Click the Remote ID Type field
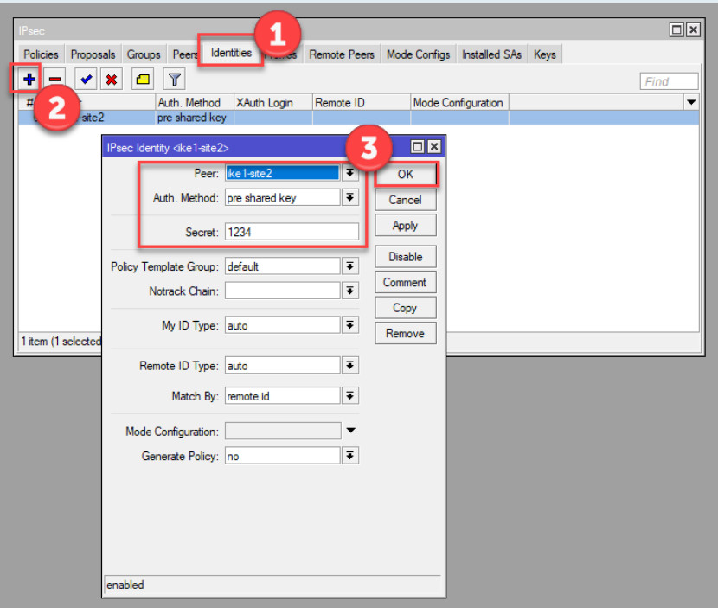 pos(283,365)
